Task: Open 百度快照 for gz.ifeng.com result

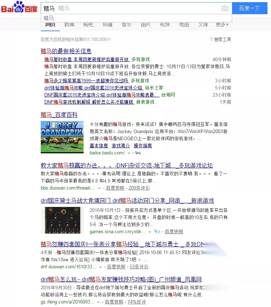Action: point(114,302)
